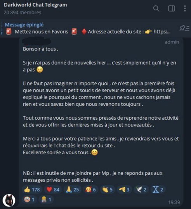Show the pinned messages list icon
Screen dimensions: 191x209
pos(184,28)
